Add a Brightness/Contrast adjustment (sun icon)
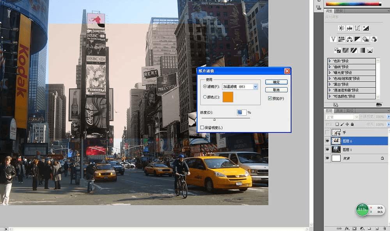The width and height of the screenshot is (390, 231). [341, 28]
